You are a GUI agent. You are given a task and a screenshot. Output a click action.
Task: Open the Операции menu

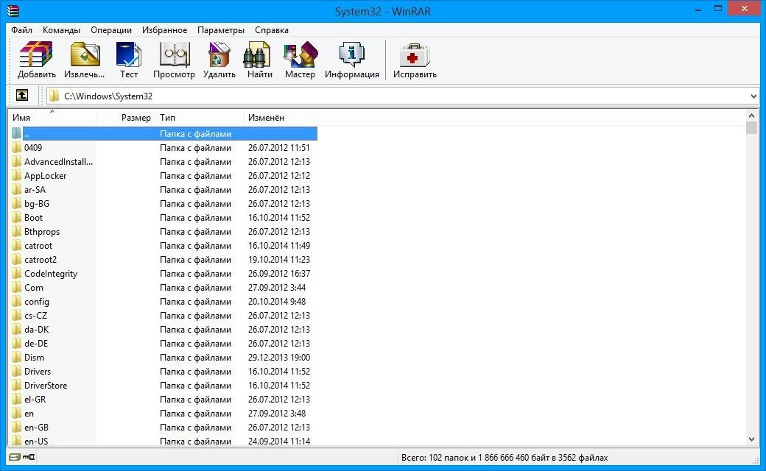[111, 29]
